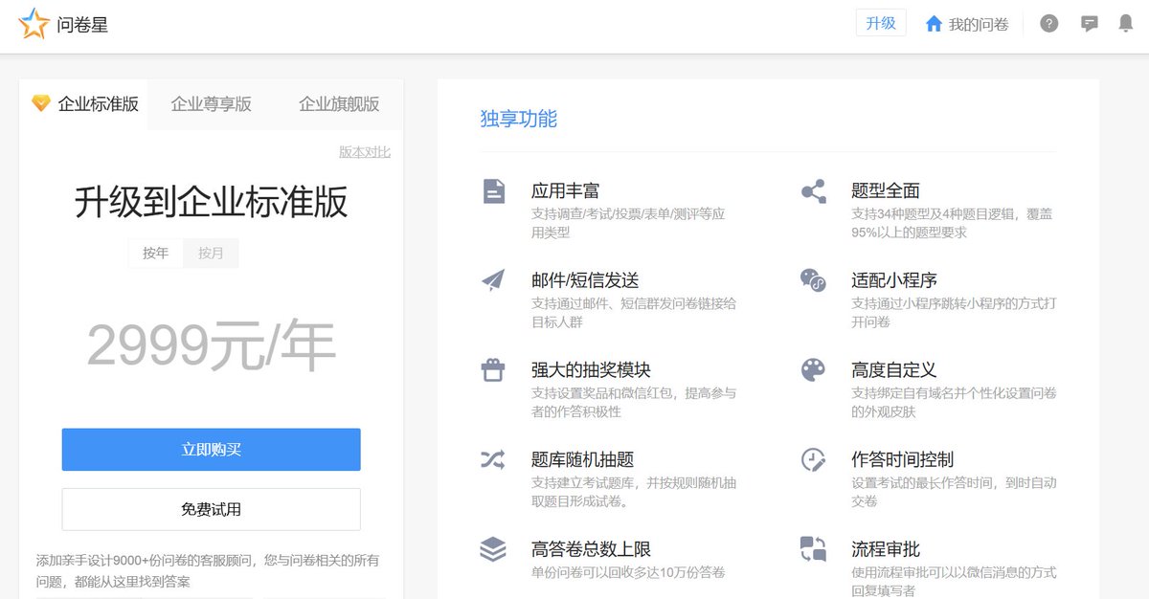Click the 题型全面 heading
The image size is (1149, 599).
pos(886,190)
